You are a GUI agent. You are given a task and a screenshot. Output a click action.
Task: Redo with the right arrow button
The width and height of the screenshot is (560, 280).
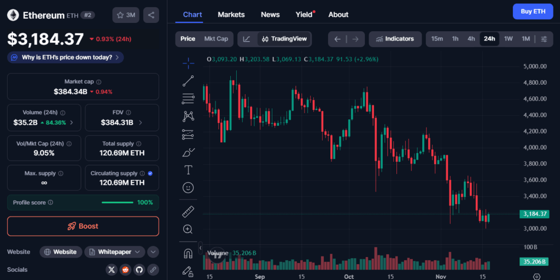coord(355,39)
